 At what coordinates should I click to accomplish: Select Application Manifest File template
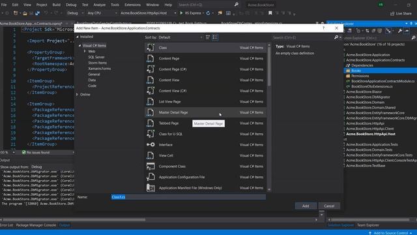pyautogui.click(x=205, y=188)
